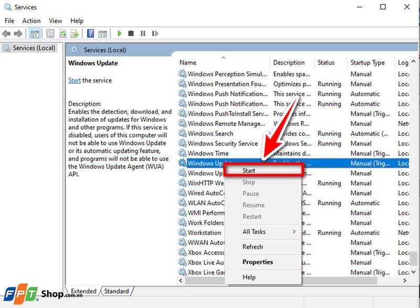Select the Workstation service row
420x308 pixels.
293,232
